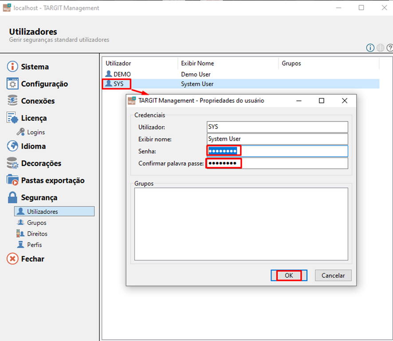This screenshot has height=341, width=393.
Task: Click Cancelar in user properties dialog
Action: pyautogui.click(x=333, y=275)
